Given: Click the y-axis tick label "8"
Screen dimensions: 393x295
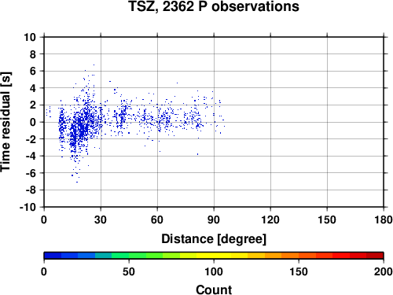Looking at the screenshot, I should (x=33, y=54).
